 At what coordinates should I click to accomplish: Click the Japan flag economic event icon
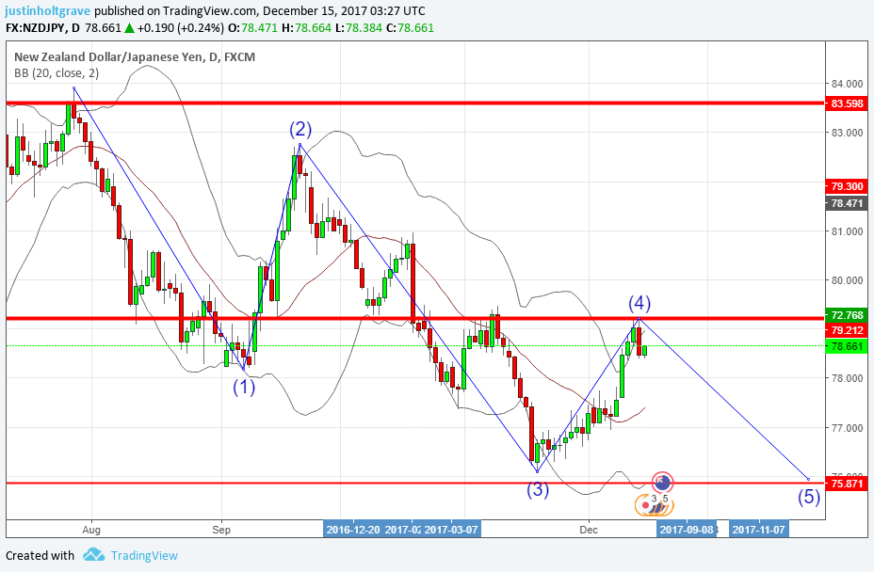646,505
